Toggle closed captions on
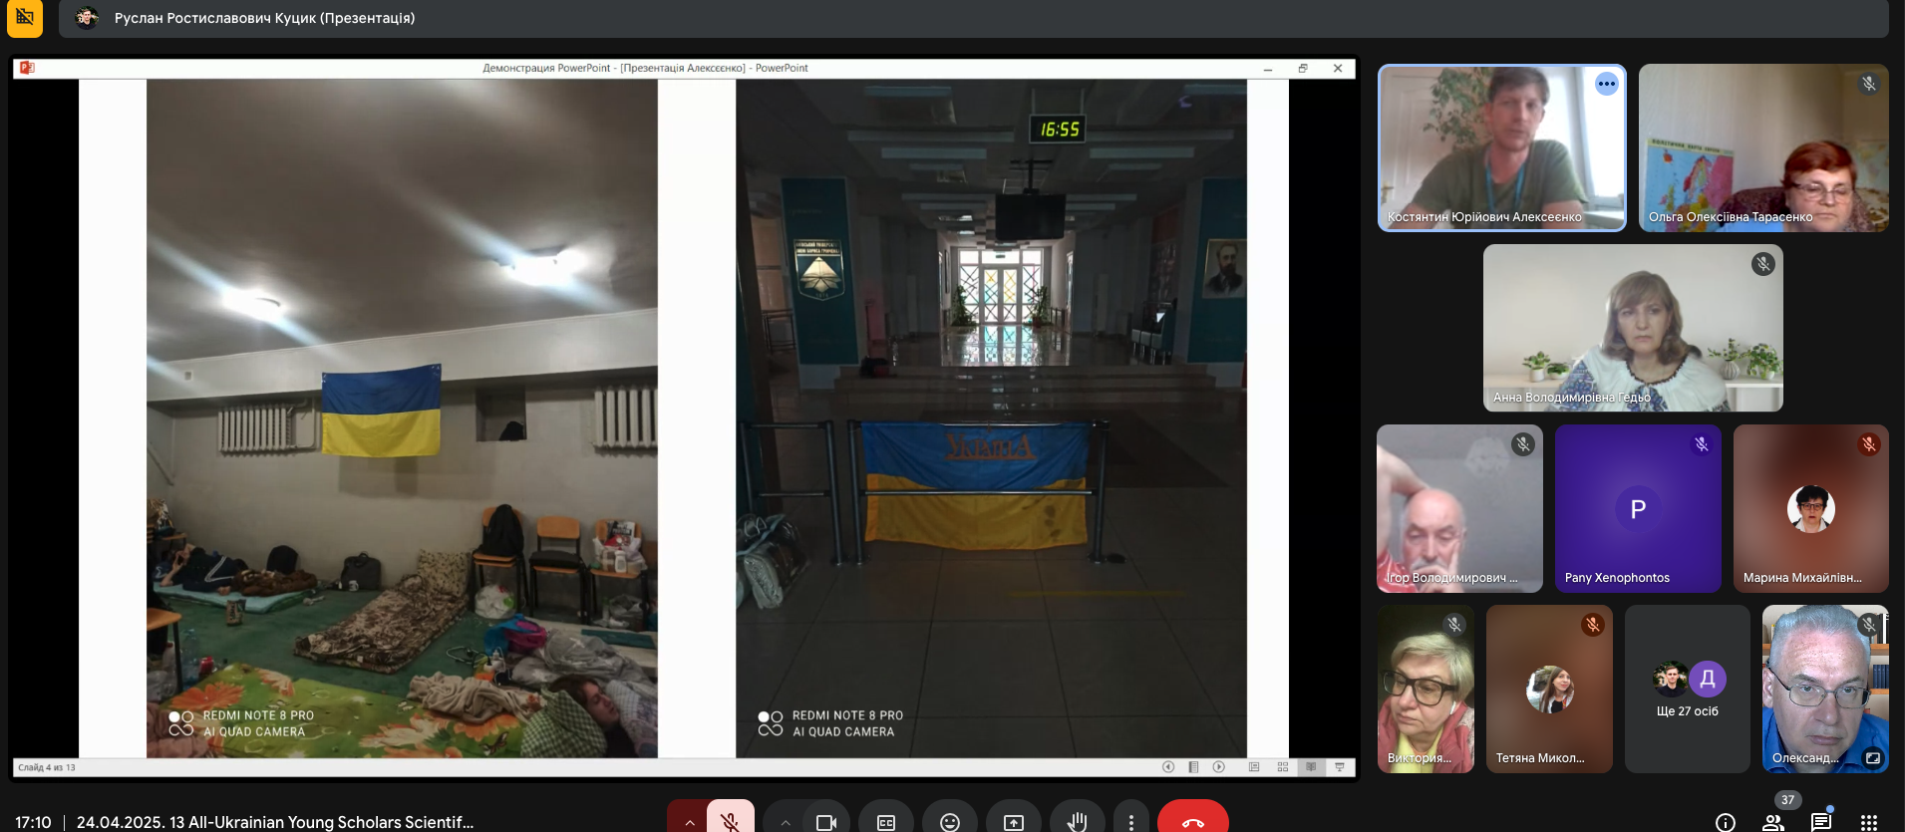Image resolution: width=1905 pixels, height=832 pixels. (x=885, y=821)
